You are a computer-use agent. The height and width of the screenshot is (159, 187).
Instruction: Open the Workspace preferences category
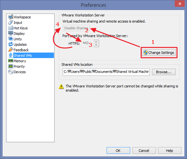tap(22, 17)
